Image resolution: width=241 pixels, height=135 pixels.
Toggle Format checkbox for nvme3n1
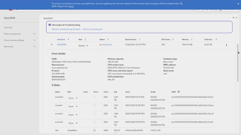tap(94, 122)
